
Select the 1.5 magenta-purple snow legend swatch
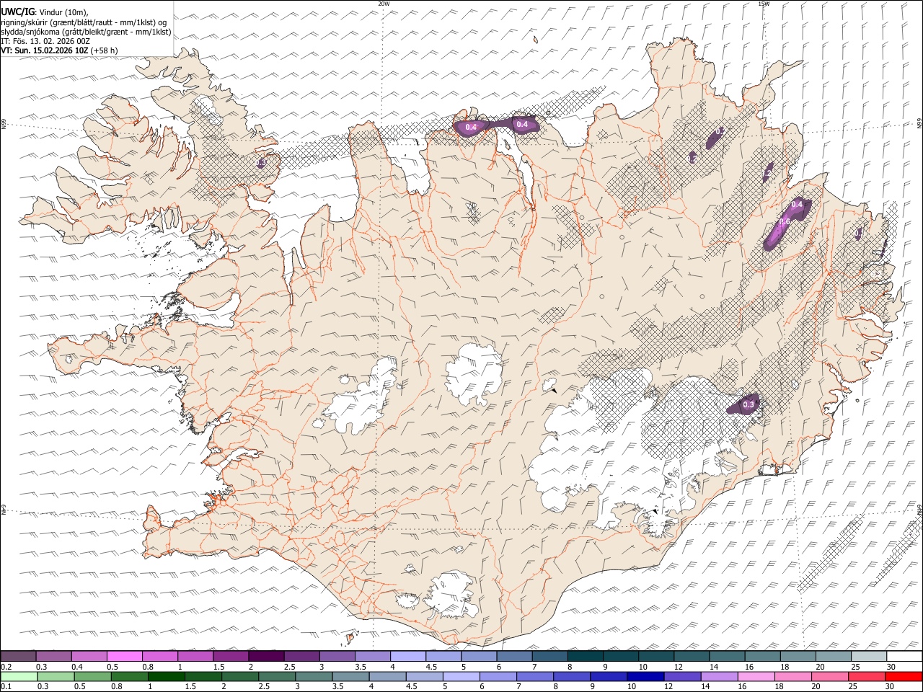(x=231, y=657)
